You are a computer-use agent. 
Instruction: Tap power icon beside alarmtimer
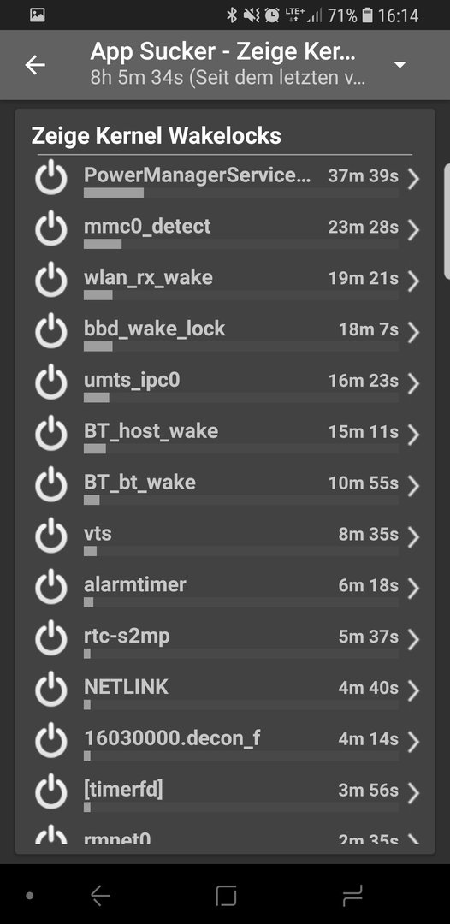point(51,588)
